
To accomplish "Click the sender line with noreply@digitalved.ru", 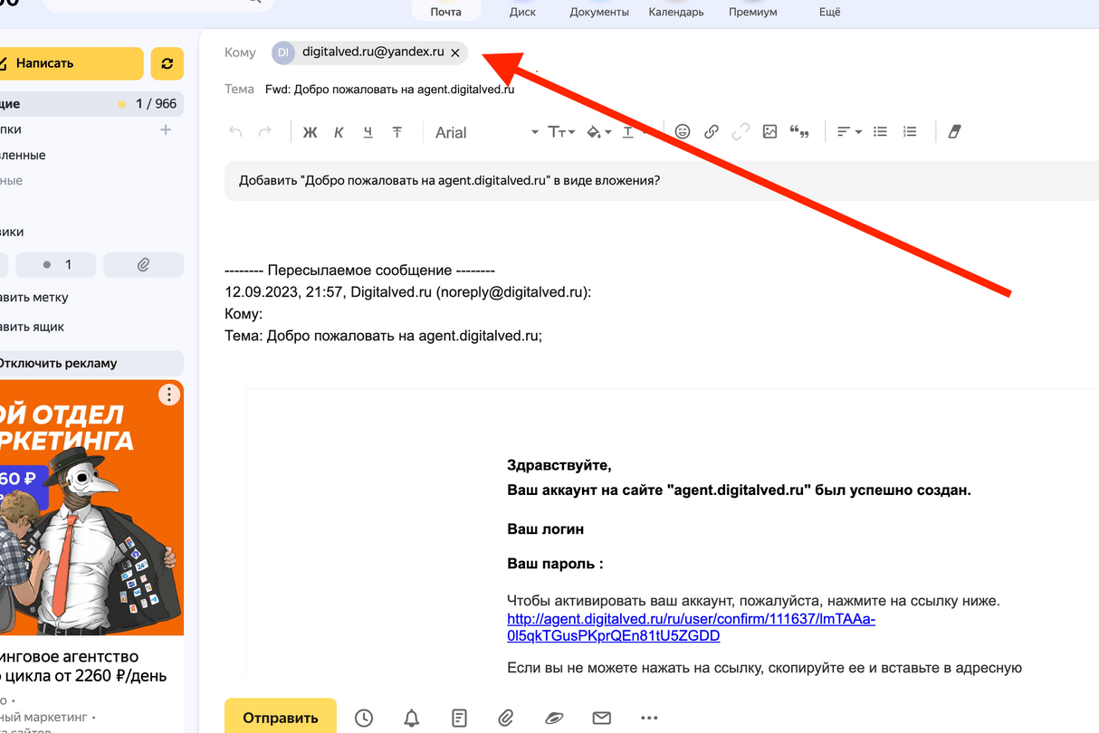I will pos(408,292).
